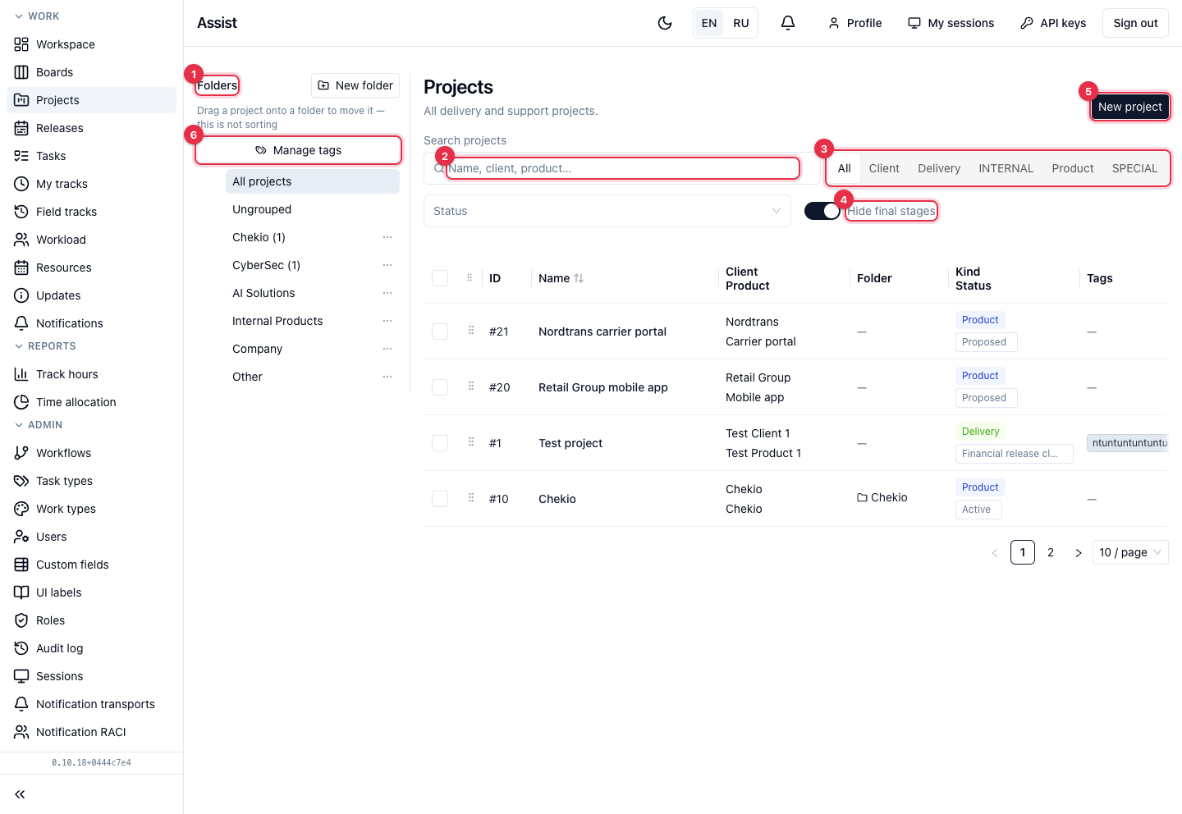Image resolution: width=1182 pixels, height=814 pixels.
Task: Click the Roles shield icon
Action: coord(21,620)
